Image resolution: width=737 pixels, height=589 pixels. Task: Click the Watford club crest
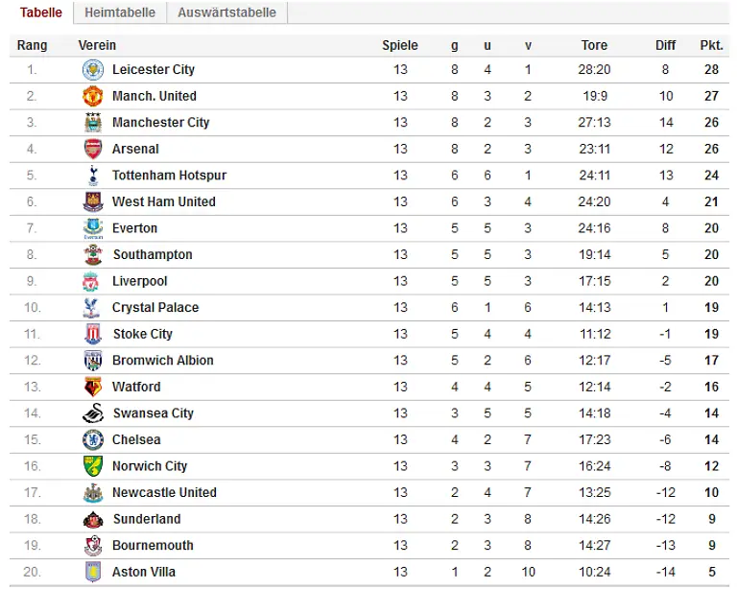click(x=93, y=387)
